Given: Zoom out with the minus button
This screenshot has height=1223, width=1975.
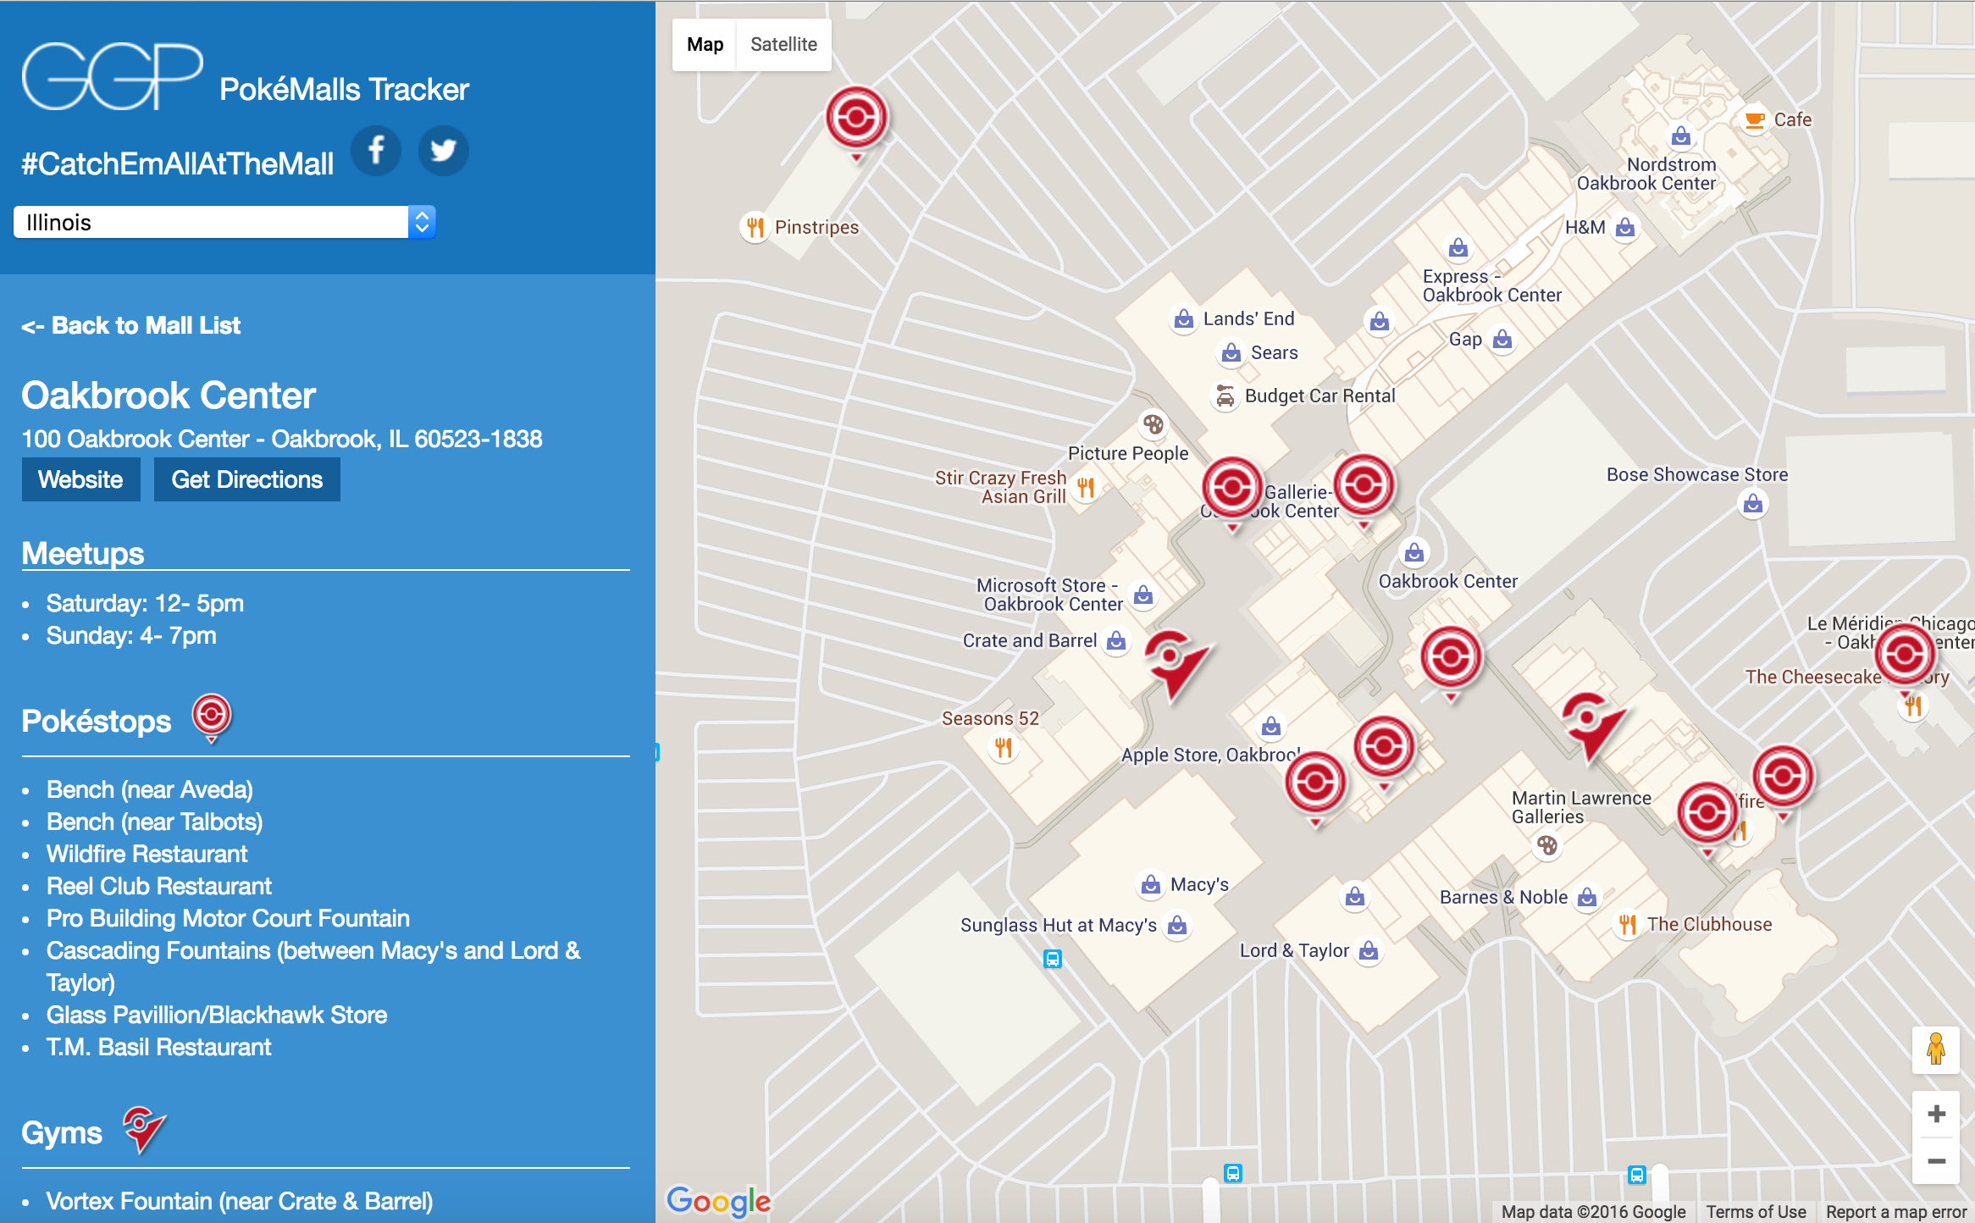Looking at the screenshot, I should [x=1936, y=1160].
